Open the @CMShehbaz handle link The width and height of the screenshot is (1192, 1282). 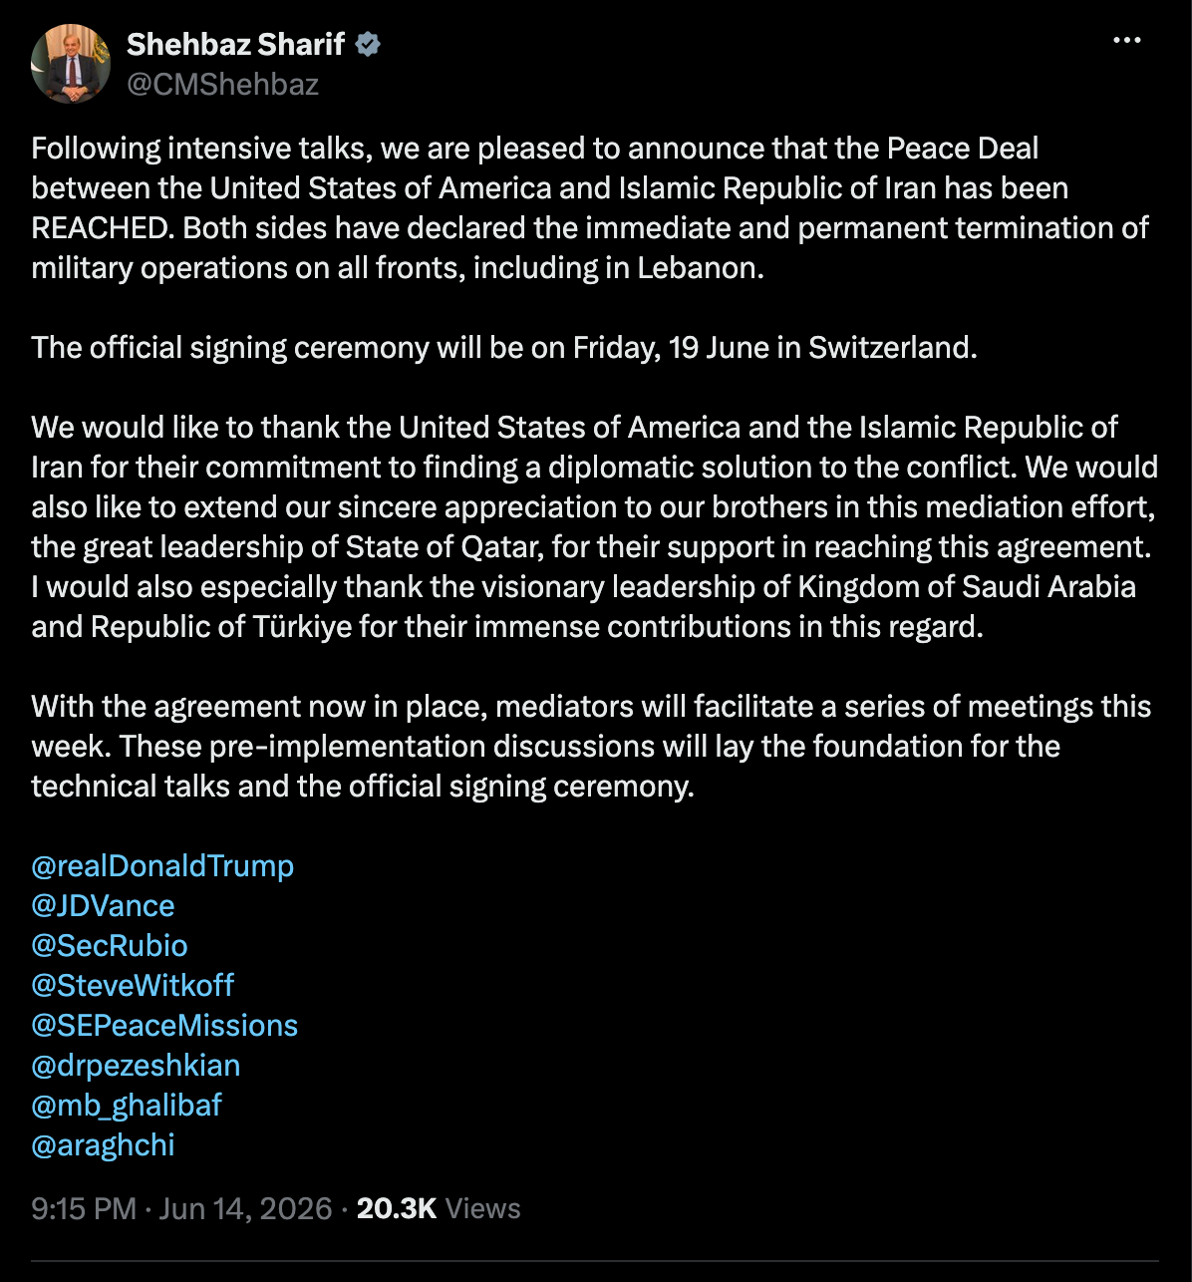pyautogui.click(x=222, y=84)
